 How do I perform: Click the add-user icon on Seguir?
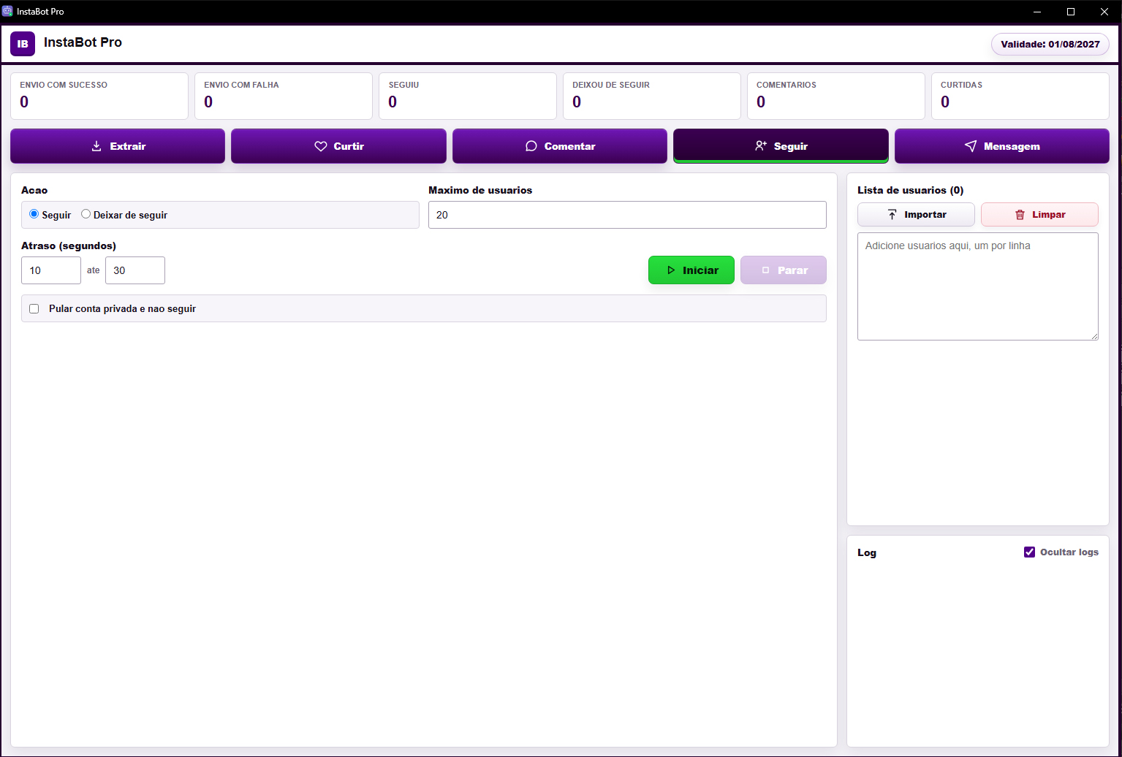(x=761, y=146)
